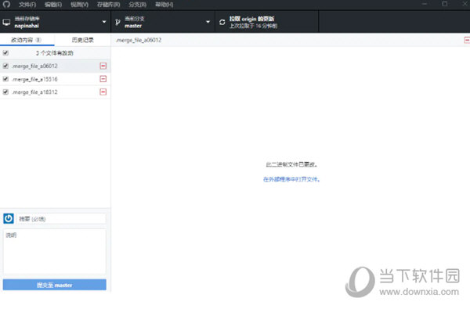
Task: Click the deleted status icon for .merge_file_a15516
Action: (x=103, y=79)
